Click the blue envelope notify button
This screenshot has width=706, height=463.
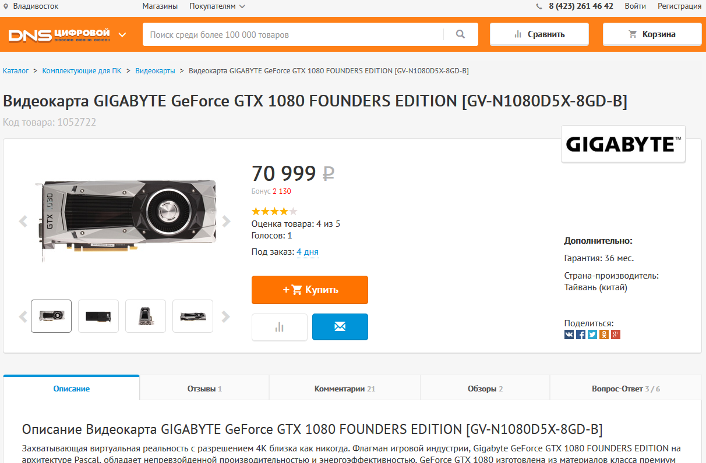[340, 326]
